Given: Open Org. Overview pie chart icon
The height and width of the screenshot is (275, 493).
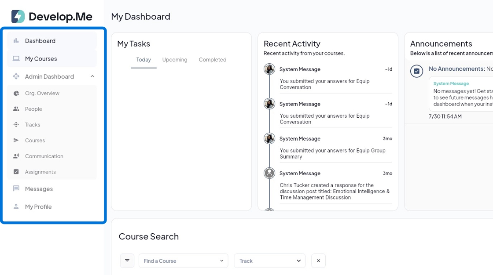Looking at the screenshot, I should [x=16, y=93].
